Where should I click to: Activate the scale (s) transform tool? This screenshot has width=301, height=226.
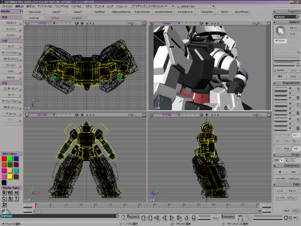[298, 89]
